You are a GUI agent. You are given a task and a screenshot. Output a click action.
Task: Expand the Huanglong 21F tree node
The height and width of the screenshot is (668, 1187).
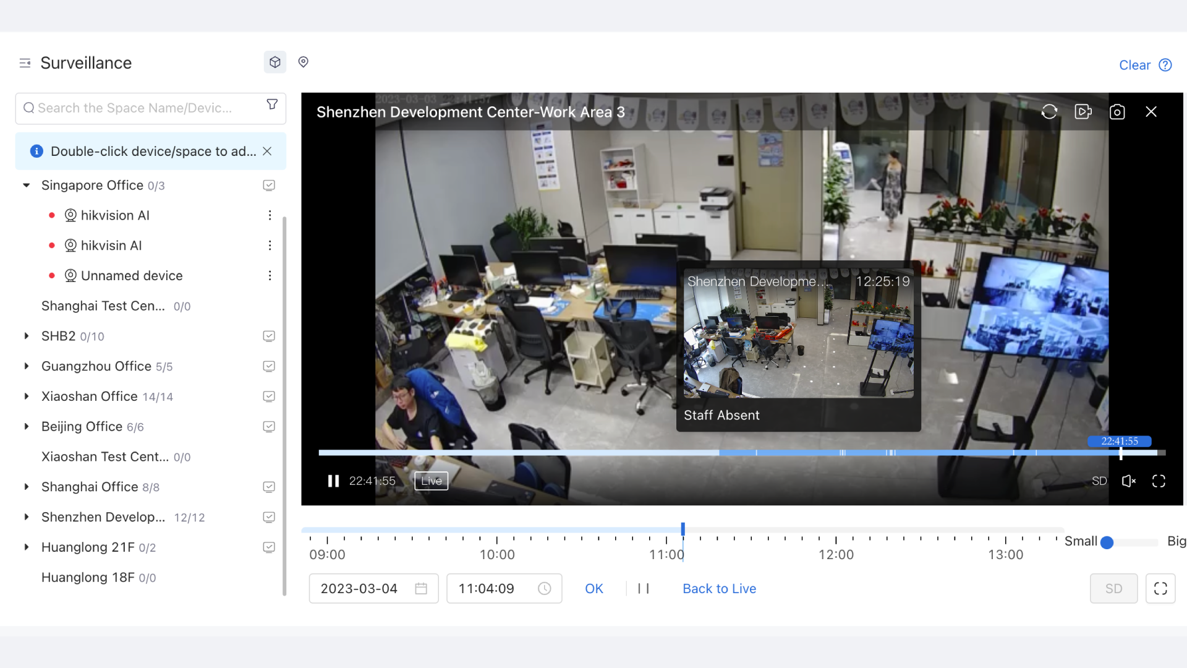click(x=27, y=547)
